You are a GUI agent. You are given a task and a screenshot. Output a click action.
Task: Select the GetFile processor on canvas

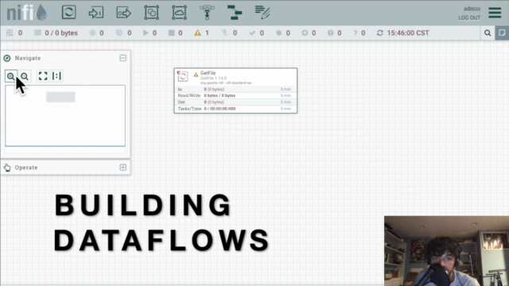(x=235, y=91)
